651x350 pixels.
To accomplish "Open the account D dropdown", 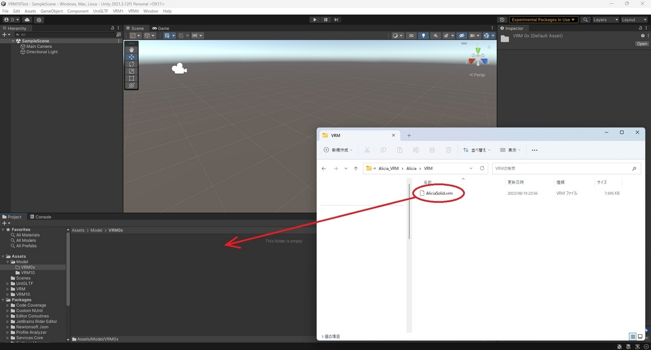I will (x=11, y=20).
